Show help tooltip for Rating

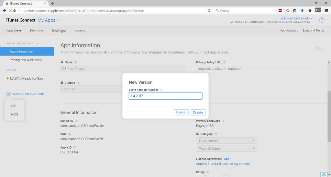click(208, 172)
